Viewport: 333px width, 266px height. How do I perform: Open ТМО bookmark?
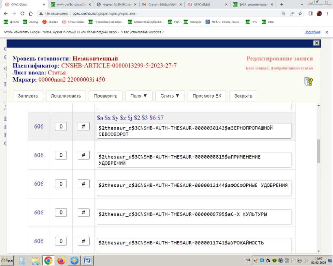click(252, 22)
